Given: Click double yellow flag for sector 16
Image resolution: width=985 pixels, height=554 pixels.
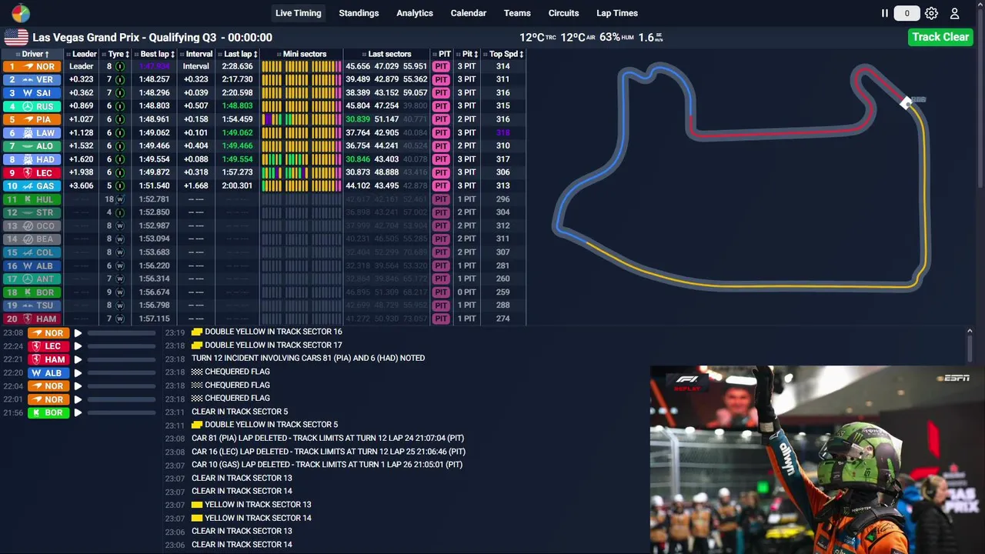Looking at the screenshot, I should tap(197, 332).
